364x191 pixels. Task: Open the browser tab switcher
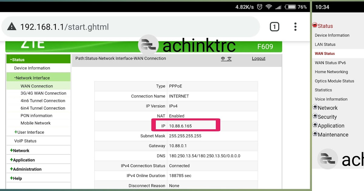click(x=275, y=27)
